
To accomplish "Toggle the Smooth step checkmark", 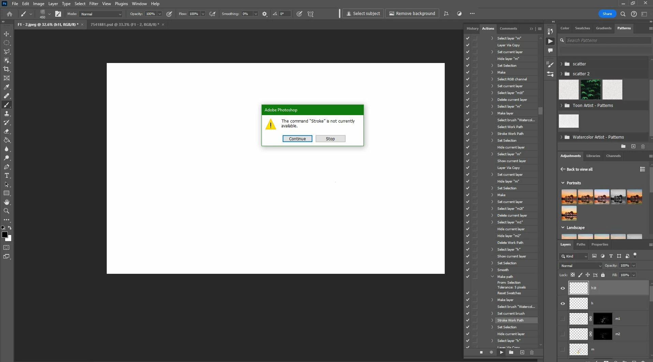I will point(468,270).
